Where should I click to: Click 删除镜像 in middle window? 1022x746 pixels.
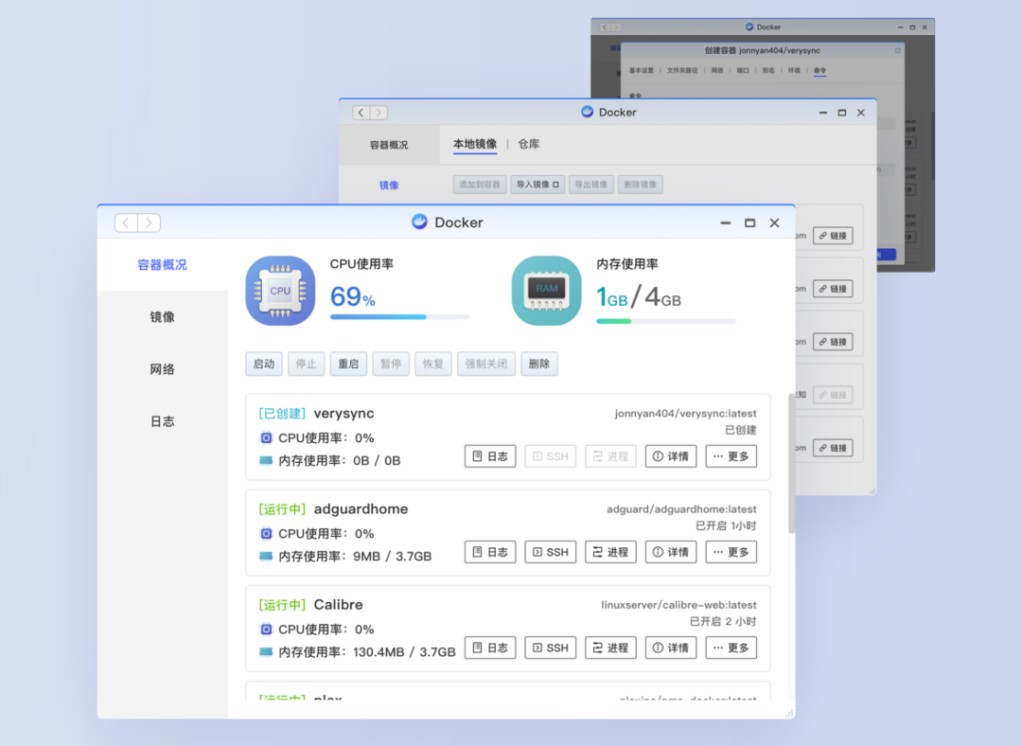(640, 185)
